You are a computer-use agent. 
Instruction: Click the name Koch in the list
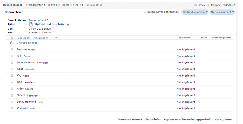point(26,76)
